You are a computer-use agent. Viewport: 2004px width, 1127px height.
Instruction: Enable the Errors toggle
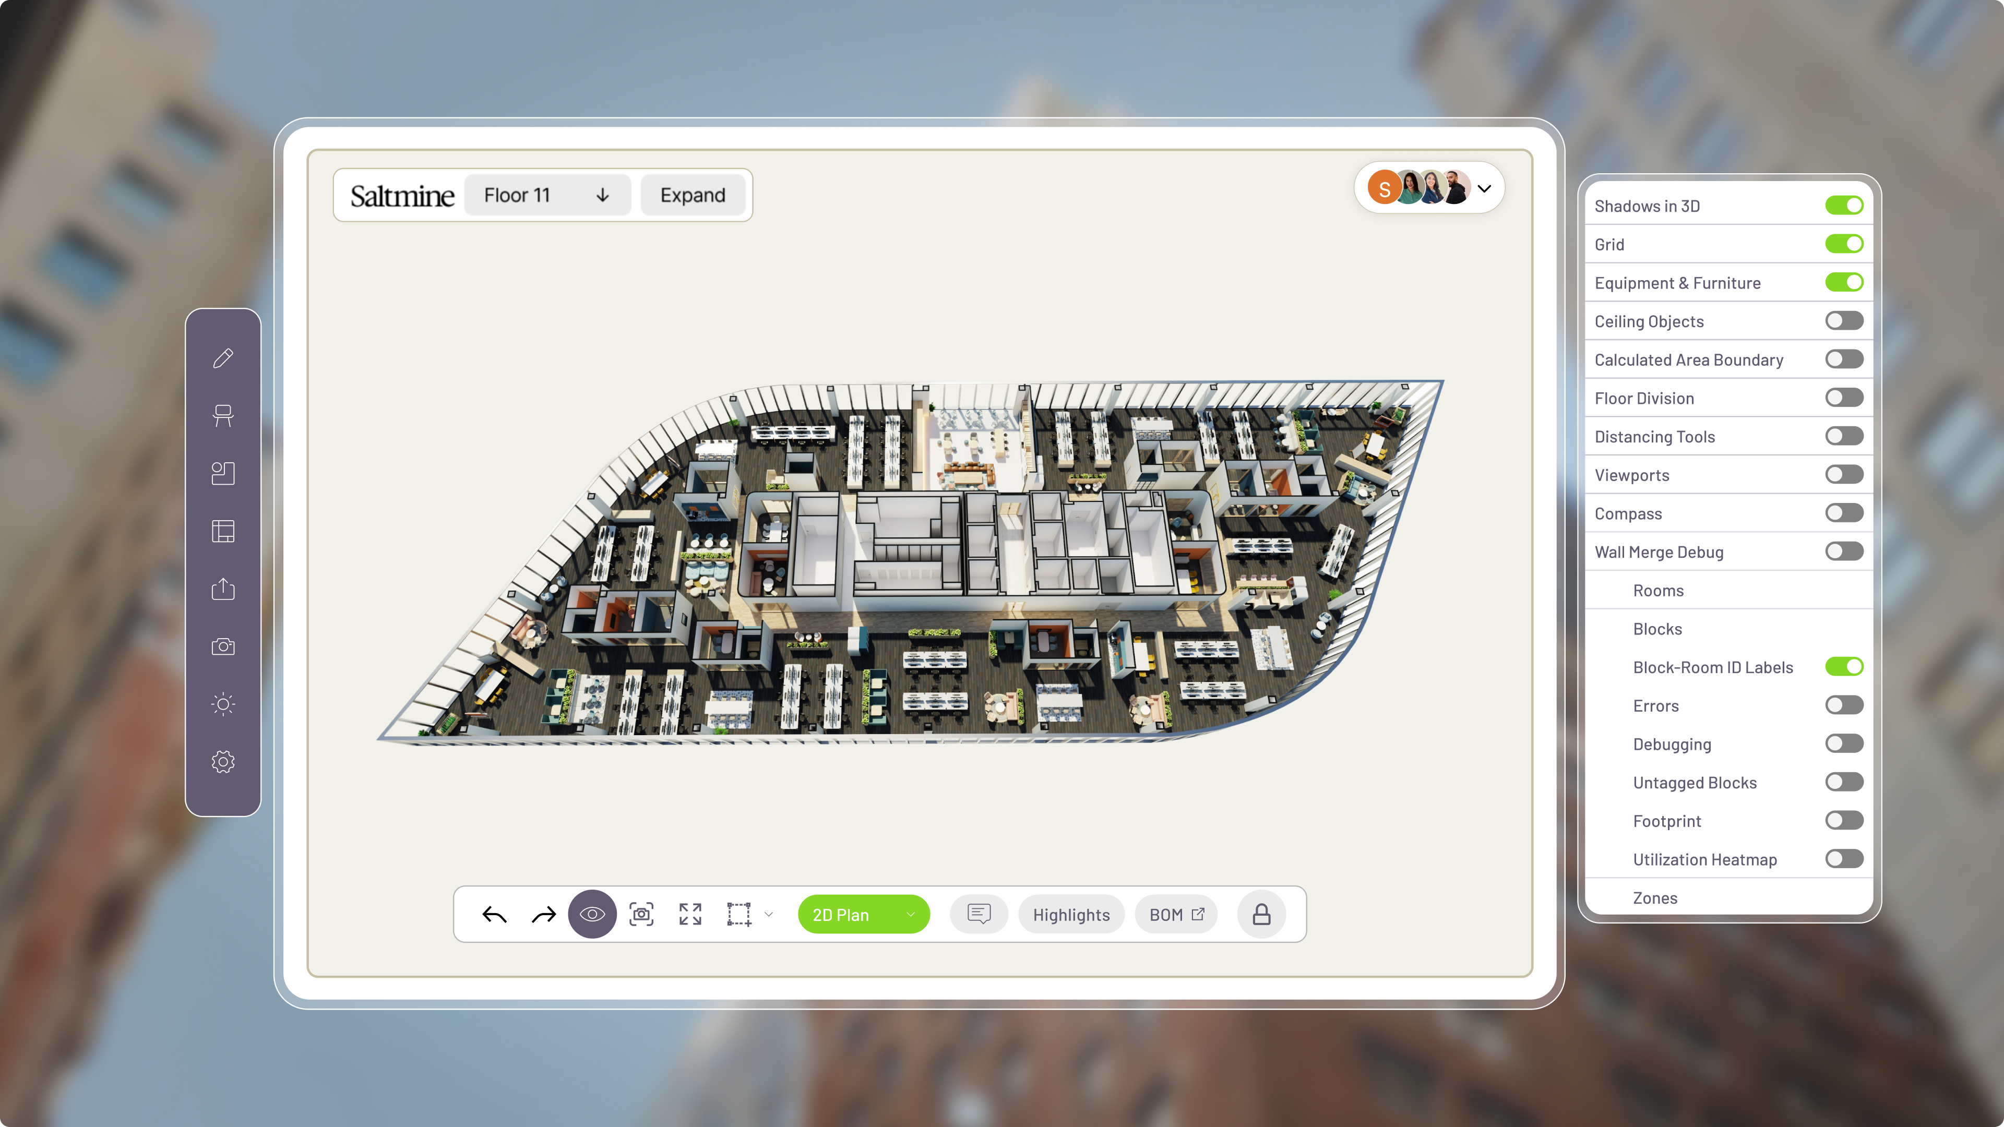click(1844, 705)
